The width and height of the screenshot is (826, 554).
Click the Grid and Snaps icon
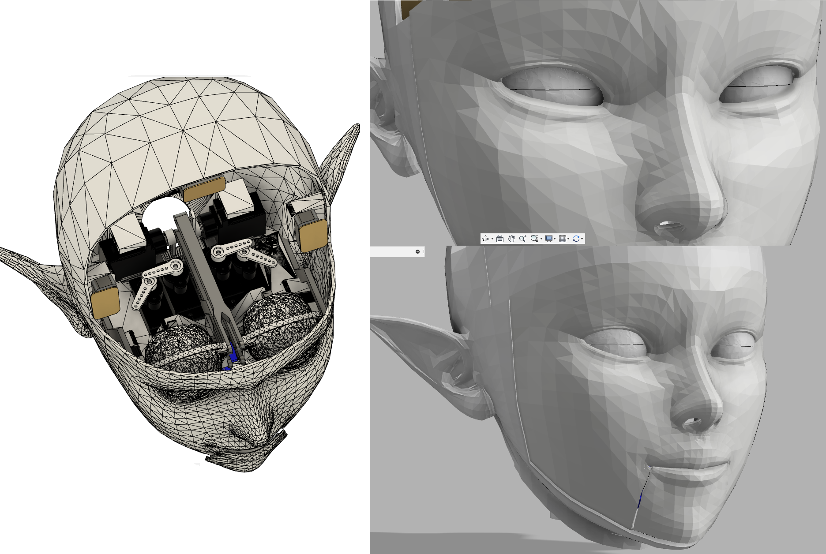[563, 239]
